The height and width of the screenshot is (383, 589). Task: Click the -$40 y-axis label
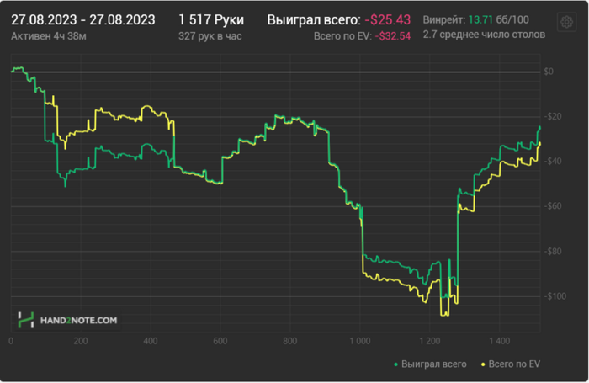pyautogui.click(x=553, y=162)
